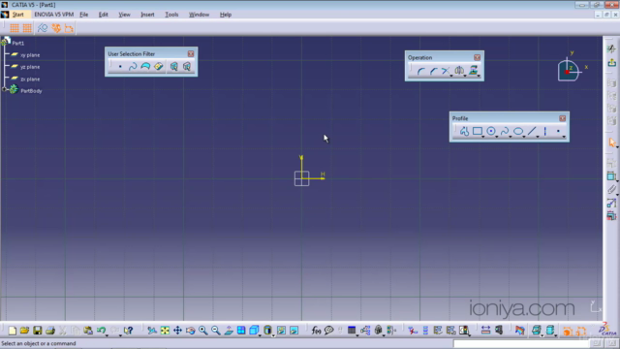The image size is (620, 349).
Task: Open the Mirror tool dropdown arrow
Action: (x=465, y=76)
